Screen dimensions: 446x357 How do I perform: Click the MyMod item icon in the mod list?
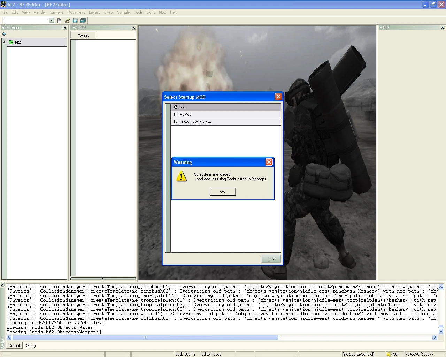(176, 114)
